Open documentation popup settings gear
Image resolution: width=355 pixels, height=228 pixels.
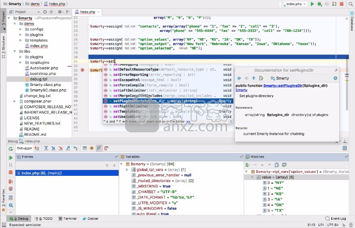pos(335,78)
